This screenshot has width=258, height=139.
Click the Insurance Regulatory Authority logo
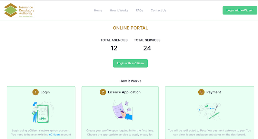tap(19, 10)
